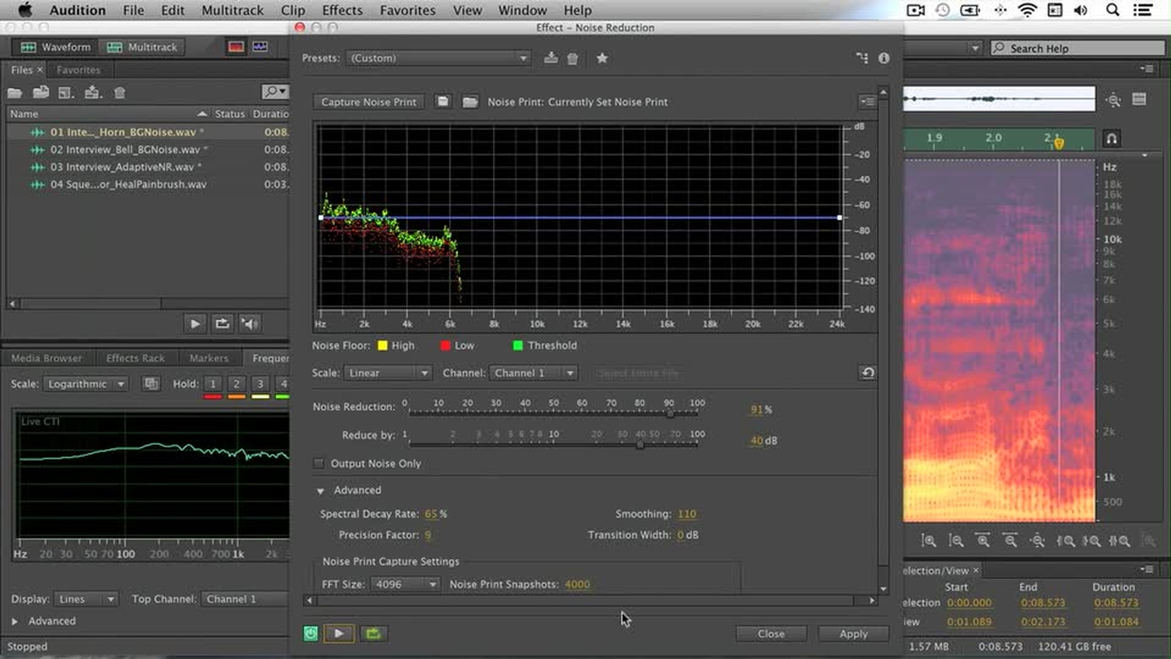
Task: Click the Close button
Action: pyautogui.click(x=770, y=633)
